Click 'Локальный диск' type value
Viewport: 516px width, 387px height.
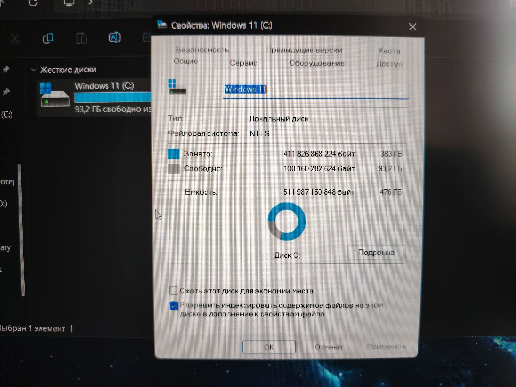point(279,119)
